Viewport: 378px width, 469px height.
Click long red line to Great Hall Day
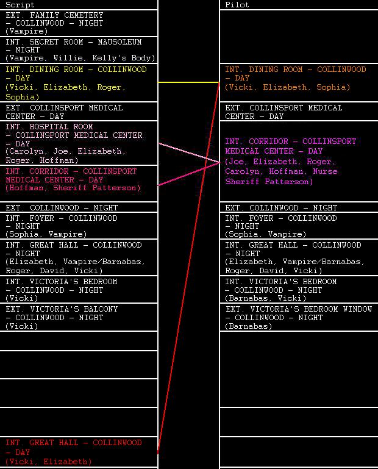[189, 268]
